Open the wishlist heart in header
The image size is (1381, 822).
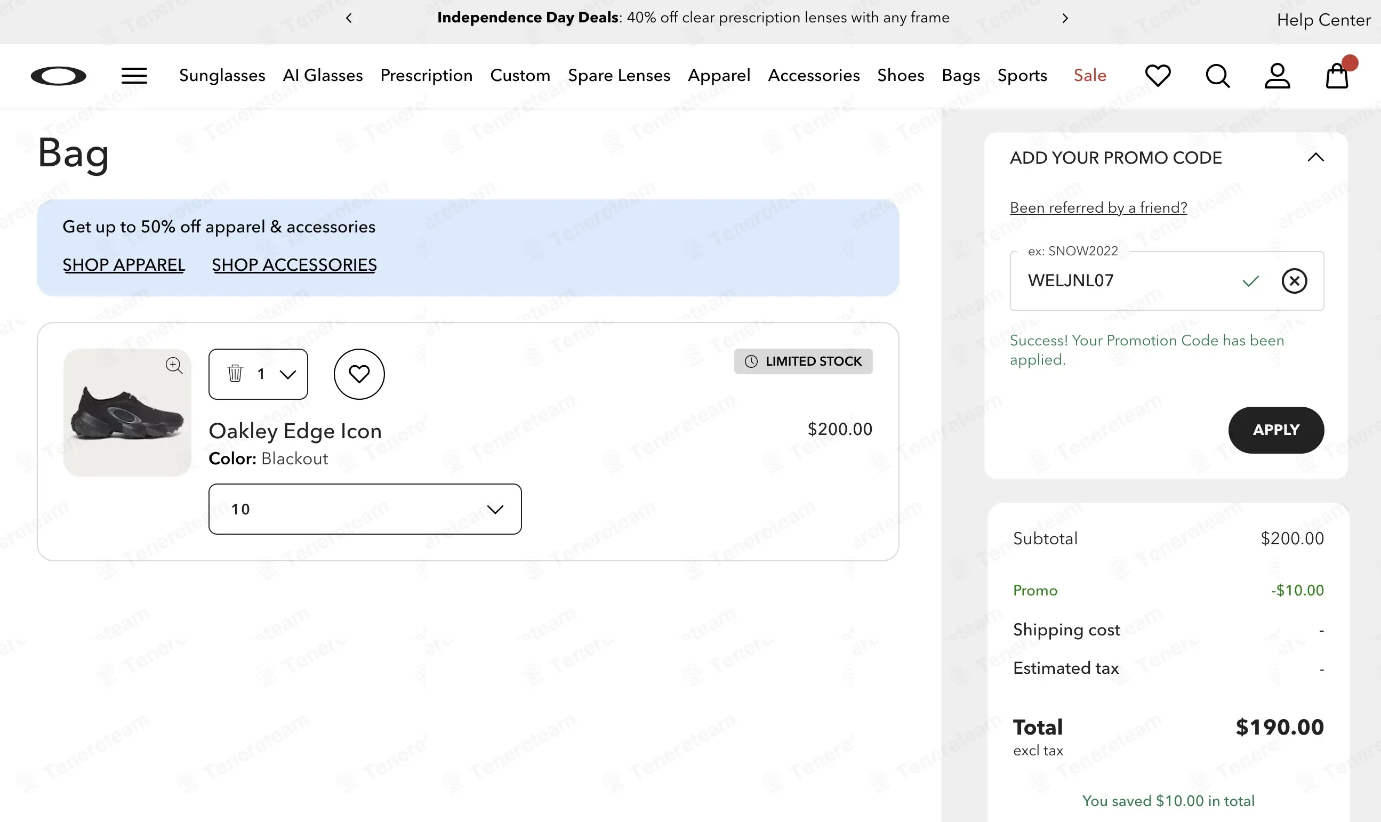[1158, 76]
